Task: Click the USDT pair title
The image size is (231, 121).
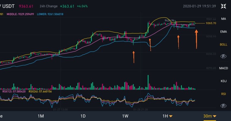Action: [x=8, y=6]
